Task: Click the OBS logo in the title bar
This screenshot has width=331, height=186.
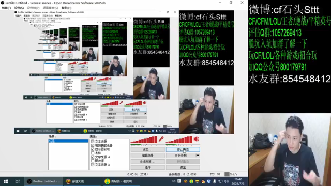Action: pos(2,3)
